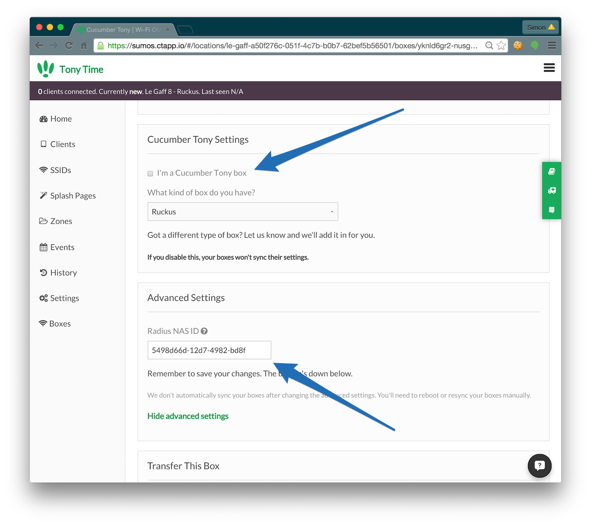Viewport: 591px width, 525px height.
Task: Click the zoom magnifier icon in address bar
Action: tap(489, 45)
